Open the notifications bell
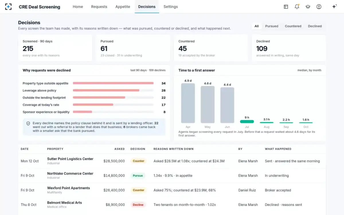Image resolution: width=344 pixels, height=215 pixels. click(x=297, y=7)
